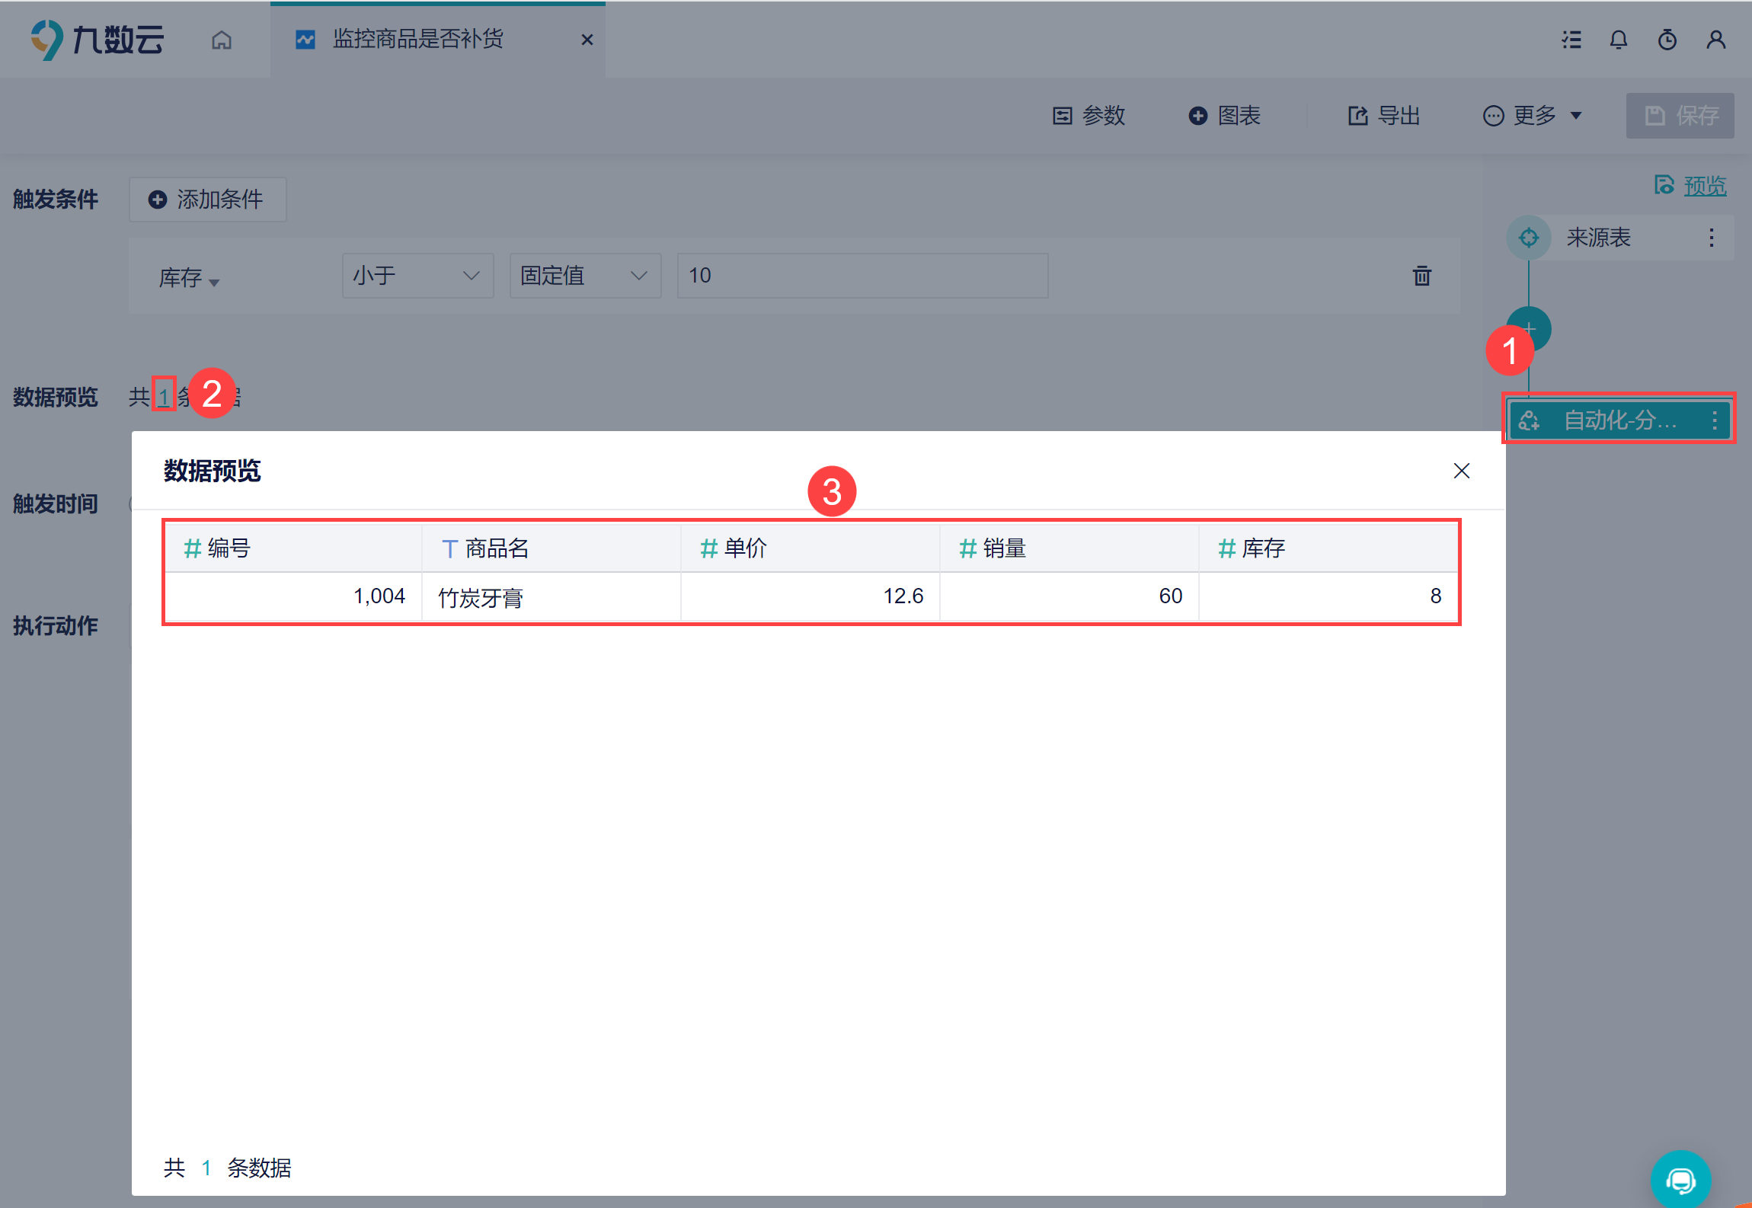
Task: Delete the 库存 condition with trash icon
Action: click(x=1422, y=276)
